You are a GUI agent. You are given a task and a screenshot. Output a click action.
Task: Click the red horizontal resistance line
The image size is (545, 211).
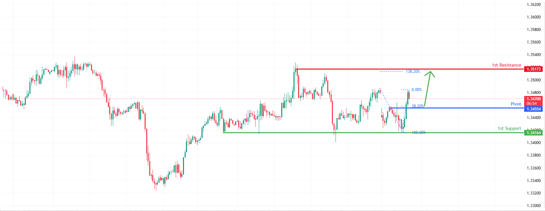(364, 69)
